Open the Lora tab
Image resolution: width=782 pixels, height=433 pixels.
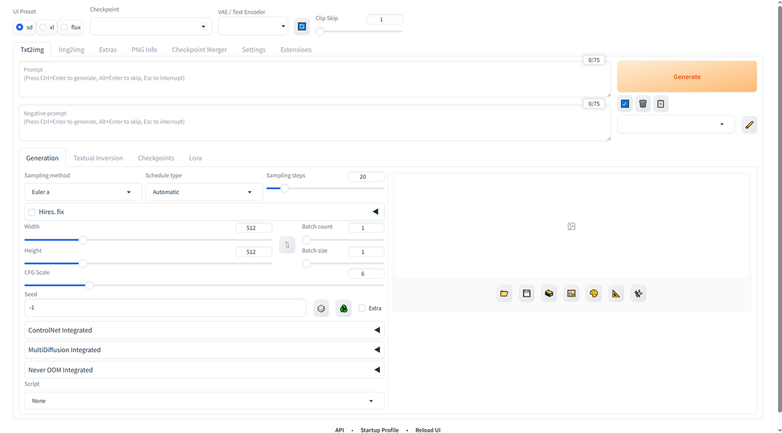click(195, 158)
